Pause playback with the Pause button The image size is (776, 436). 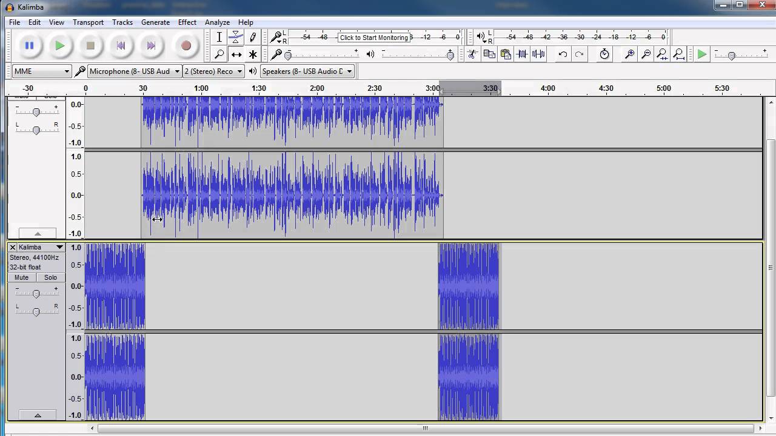(x=29, y=45)
